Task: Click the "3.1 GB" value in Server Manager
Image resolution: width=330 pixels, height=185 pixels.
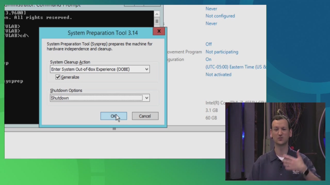Action: tap(212, 110)
